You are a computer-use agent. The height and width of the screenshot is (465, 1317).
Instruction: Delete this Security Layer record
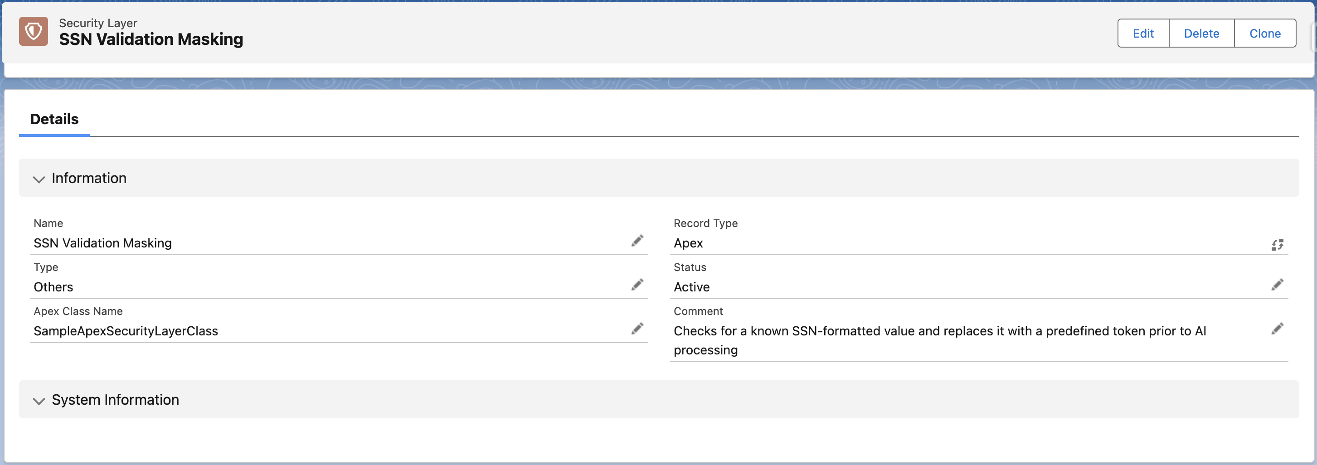(x=1201, y=34)
